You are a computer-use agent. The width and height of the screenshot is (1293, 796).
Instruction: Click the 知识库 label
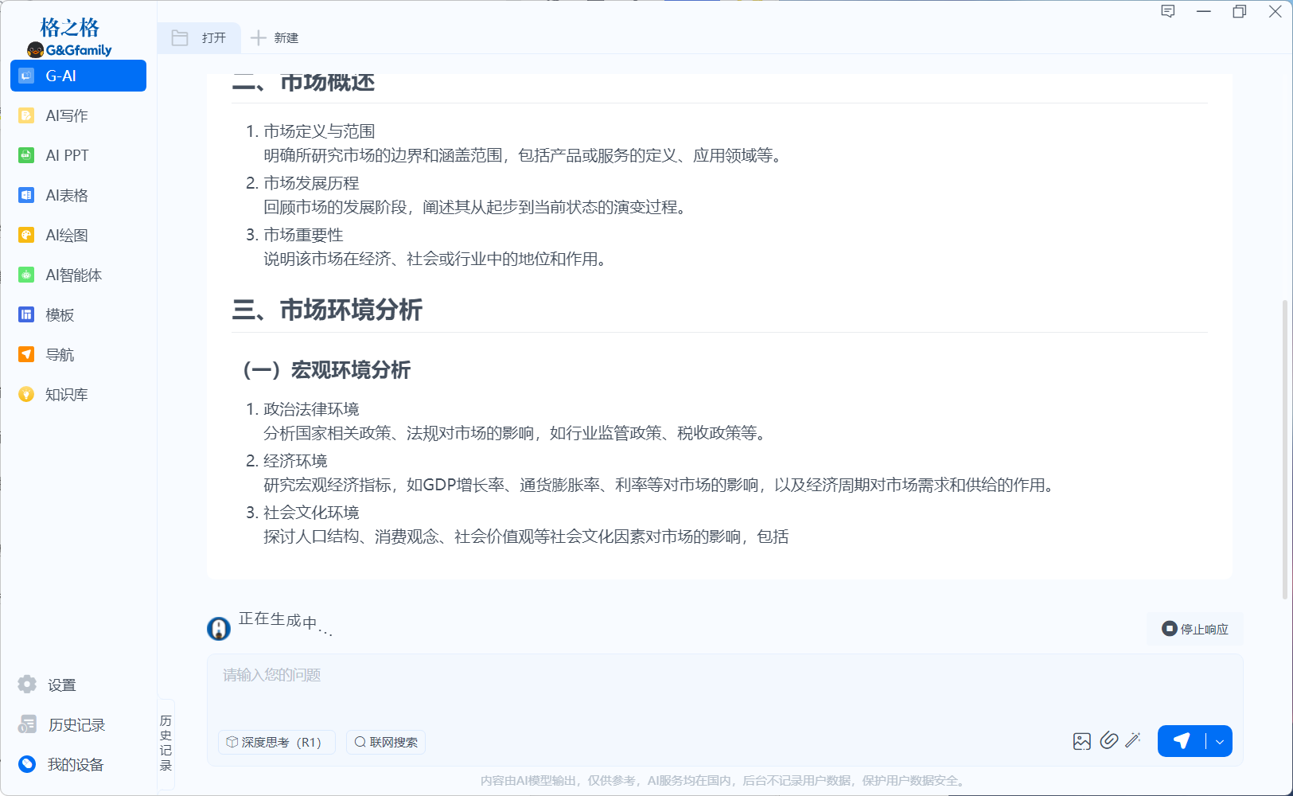[x=67, y=394]
